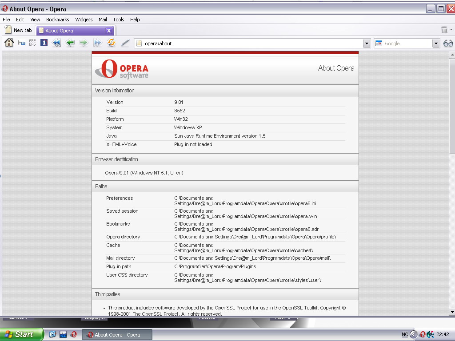The height and width of the screenshot is (341, 455).
Task: Click the 22:42 system clock
Action: (x=443, y=334)
